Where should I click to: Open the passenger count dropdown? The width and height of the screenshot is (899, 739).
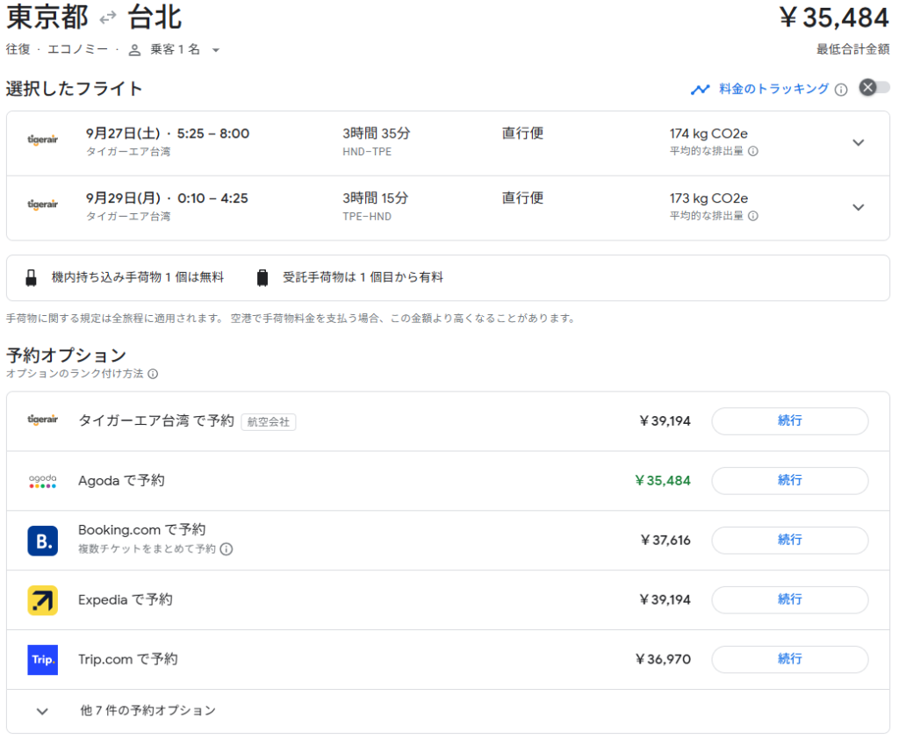click(215, 50)
